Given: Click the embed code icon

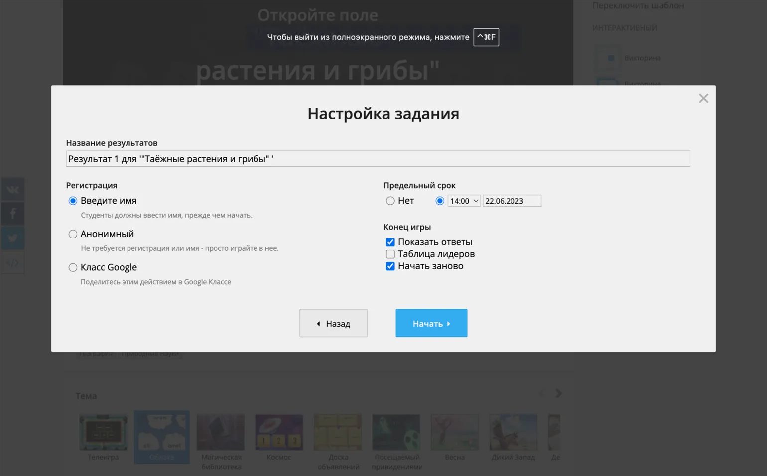Looking at the screenshot, I should 13,262.
